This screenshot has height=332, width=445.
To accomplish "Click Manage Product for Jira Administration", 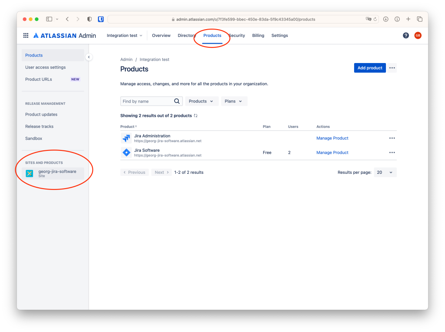I will [332, 138].
